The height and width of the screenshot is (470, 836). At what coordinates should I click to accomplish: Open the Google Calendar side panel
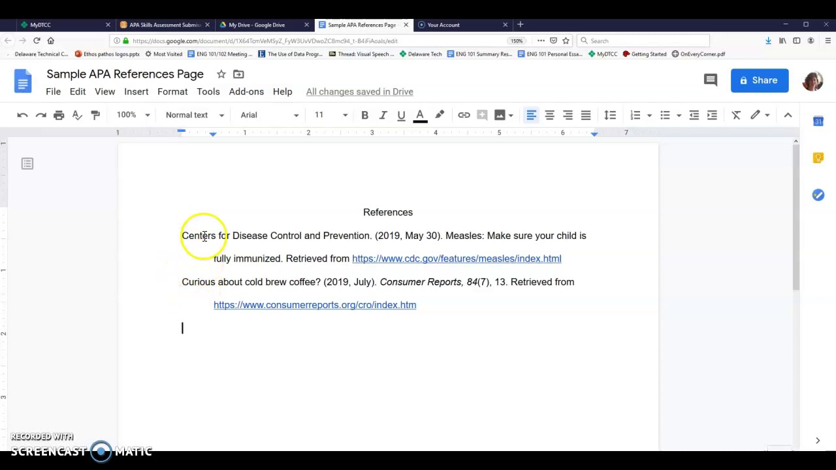[x=818, y=121]
